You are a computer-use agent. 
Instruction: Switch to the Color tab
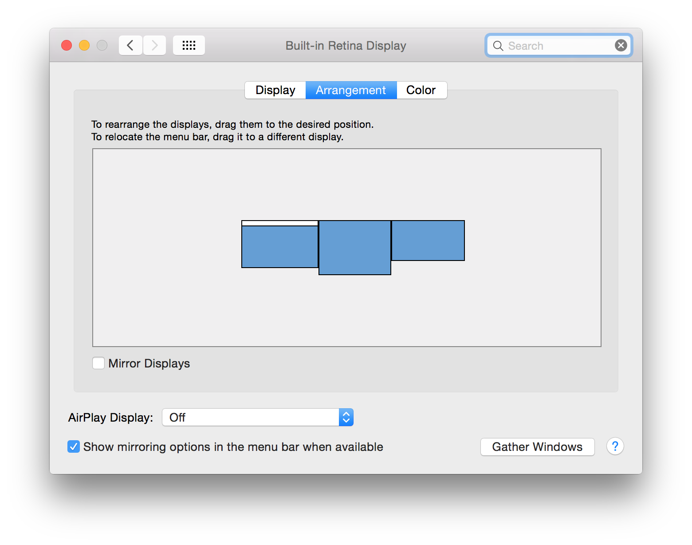(421, 90)
